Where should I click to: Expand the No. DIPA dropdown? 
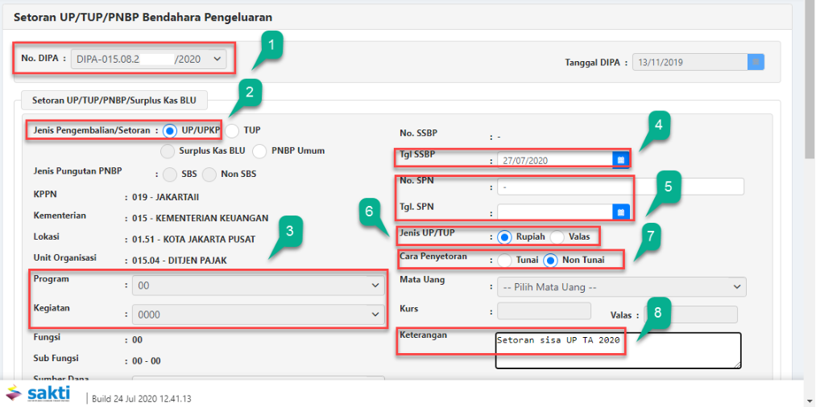coord(149,59)
